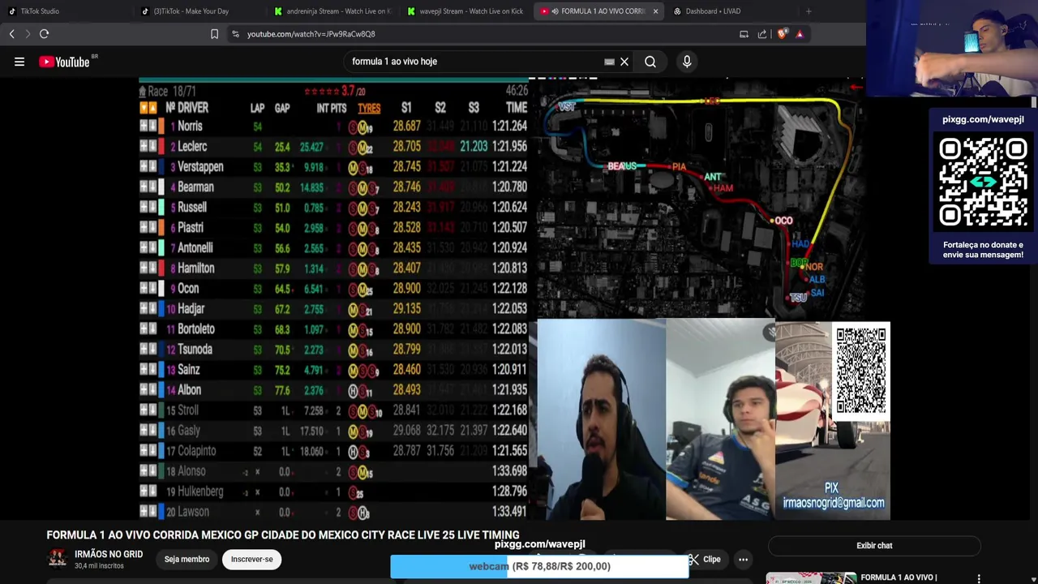This screenshot has height=584, width=1038.
Task: Open the YouTube guide hamburger menu
Action: pos(19,62)
